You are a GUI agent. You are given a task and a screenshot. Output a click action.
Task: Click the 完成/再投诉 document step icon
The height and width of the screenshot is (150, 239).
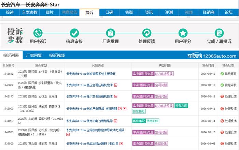[219, 33]
